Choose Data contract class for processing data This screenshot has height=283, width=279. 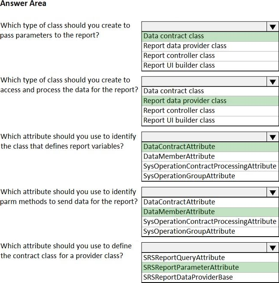tap(174, 91)
